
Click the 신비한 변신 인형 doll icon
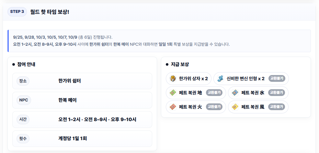(x=220, y=79)
